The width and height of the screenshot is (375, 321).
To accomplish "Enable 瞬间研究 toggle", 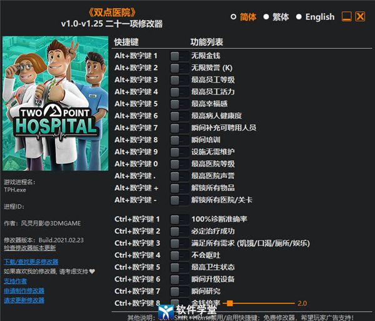I will pyautogui.click(x=179, y=292).
